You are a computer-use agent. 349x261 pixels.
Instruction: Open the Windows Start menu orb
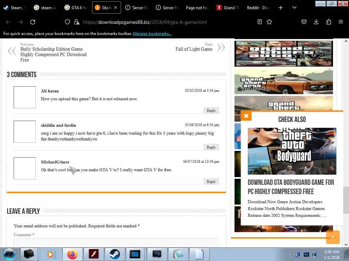(9, 254)
